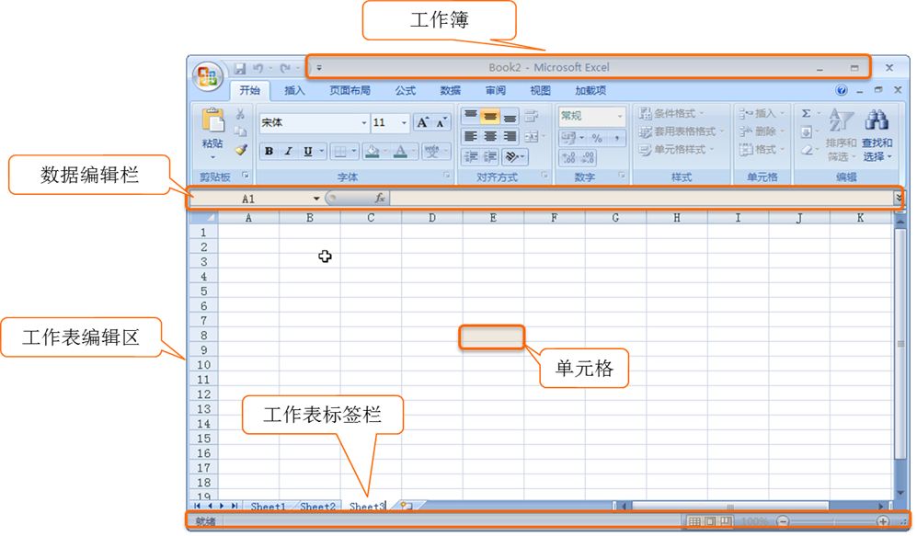The height and width of the screenshot is (536, 917).
Task: Apply comma thousands separator style
Action: [617, 138]
